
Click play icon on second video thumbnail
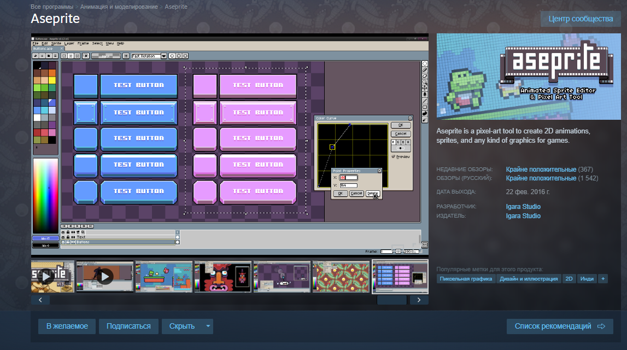[105, 276]
